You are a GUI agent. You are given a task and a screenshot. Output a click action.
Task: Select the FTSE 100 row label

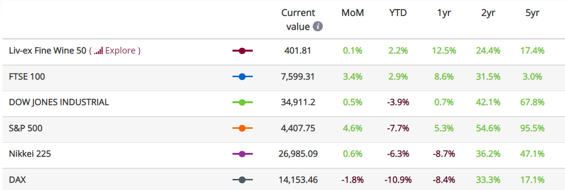tap(27, 77)
